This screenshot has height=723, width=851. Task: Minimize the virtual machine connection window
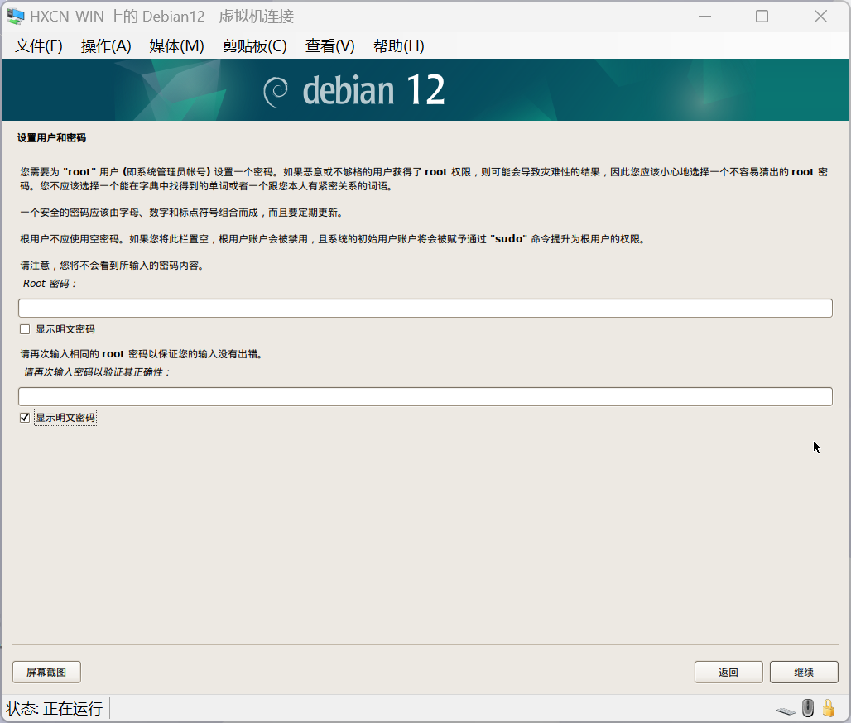pyautogui.click(x=705, y=17)
